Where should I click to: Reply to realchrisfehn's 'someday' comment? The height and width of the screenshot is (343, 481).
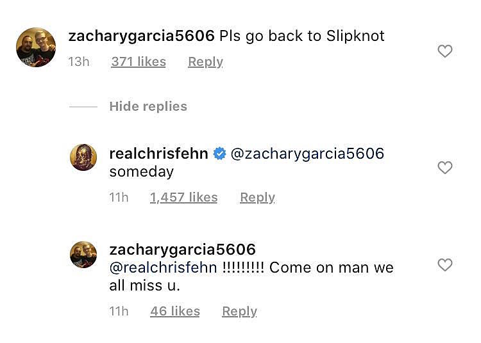[257, 198]
